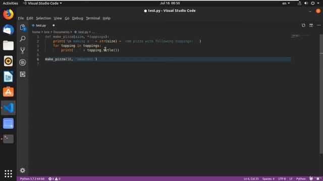Open Files manager from the dock
This screenshot has height=181, width=323.
[x=8, y=45]
